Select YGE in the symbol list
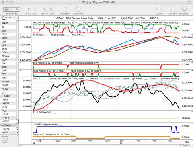 (8, 78)
